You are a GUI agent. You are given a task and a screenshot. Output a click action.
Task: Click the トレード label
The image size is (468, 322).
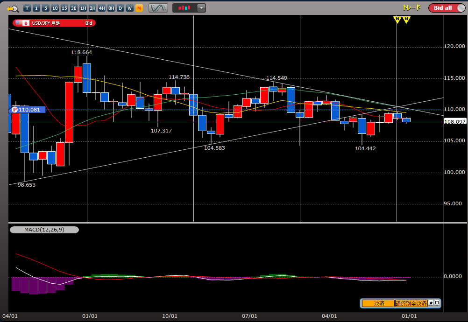click(411, 8)
